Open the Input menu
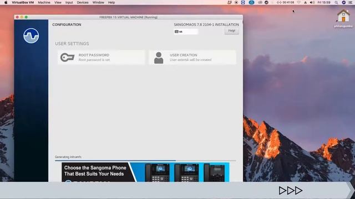 coord(69,2)
